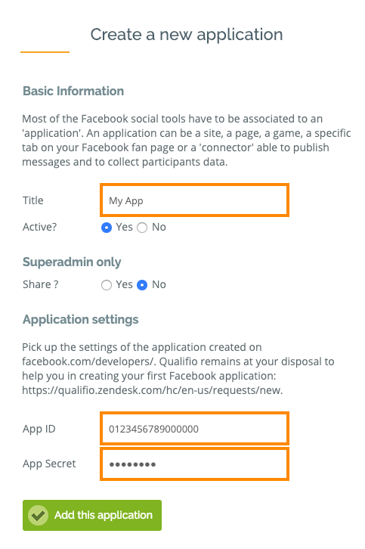Select No radio button for Active
This screenshot has width=365, height=549.
coord(142,228)
